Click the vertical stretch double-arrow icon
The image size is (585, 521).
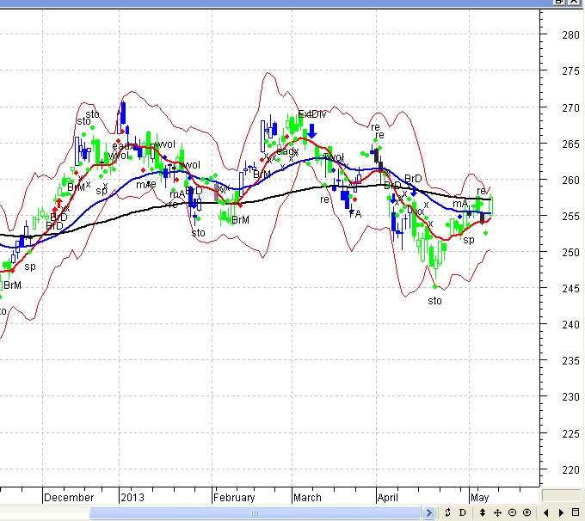tap(483, 512)
